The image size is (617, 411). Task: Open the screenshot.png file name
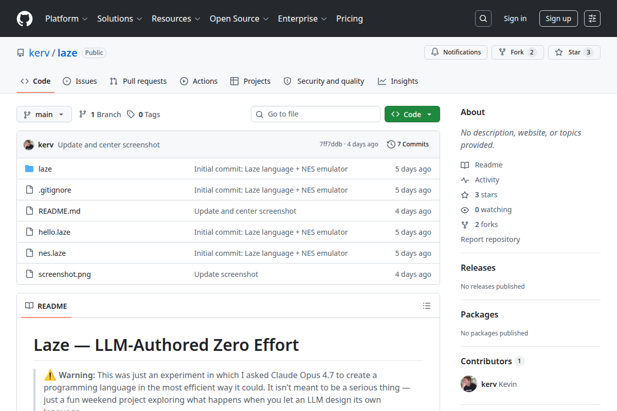(65, 274)
